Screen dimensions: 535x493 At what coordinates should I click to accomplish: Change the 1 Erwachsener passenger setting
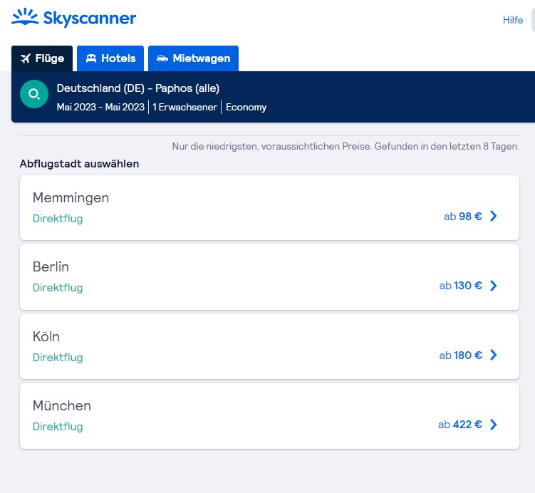185,107
